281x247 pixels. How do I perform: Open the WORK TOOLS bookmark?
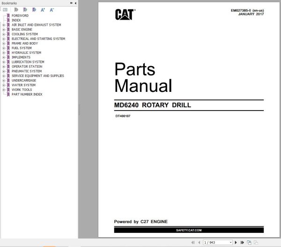click(x=22, y=90)
